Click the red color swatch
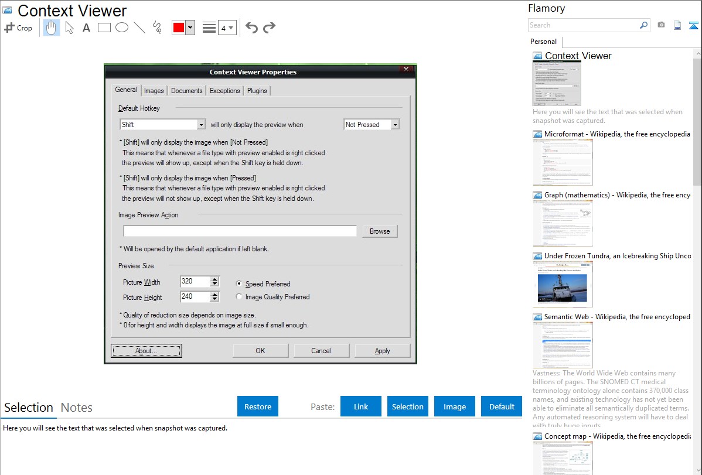 point(179,28)
